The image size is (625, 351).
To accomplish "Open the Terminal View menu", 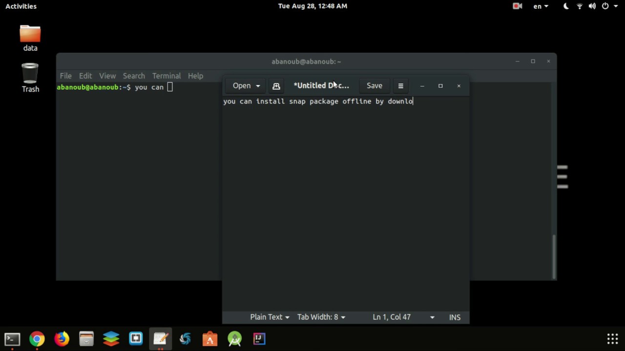I will tap(107, 76).
